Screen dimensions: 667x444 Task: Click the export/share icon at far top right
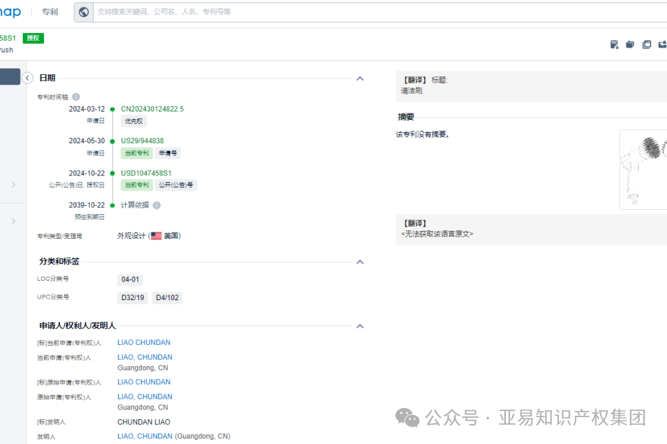(663, 43)
